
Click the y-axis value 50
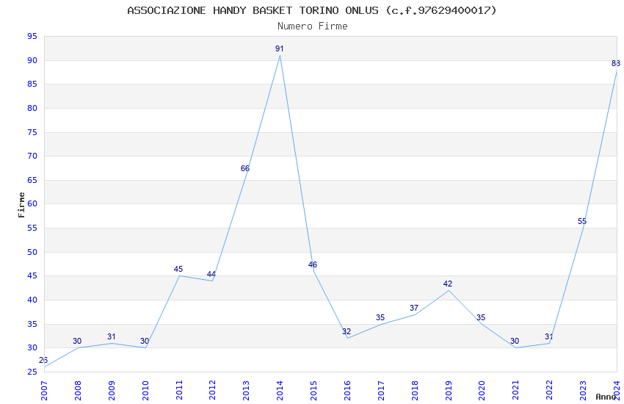coord(32,253)
